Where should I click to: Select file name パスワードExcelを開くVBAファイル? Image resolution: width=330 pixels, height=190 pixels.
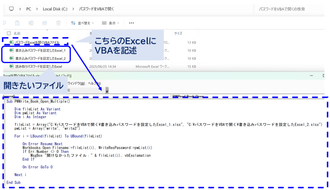37,43
